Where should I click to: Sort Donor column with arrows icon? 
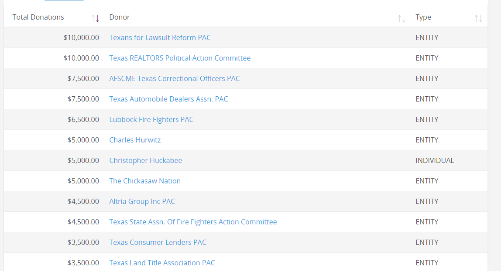click(401, 18)
